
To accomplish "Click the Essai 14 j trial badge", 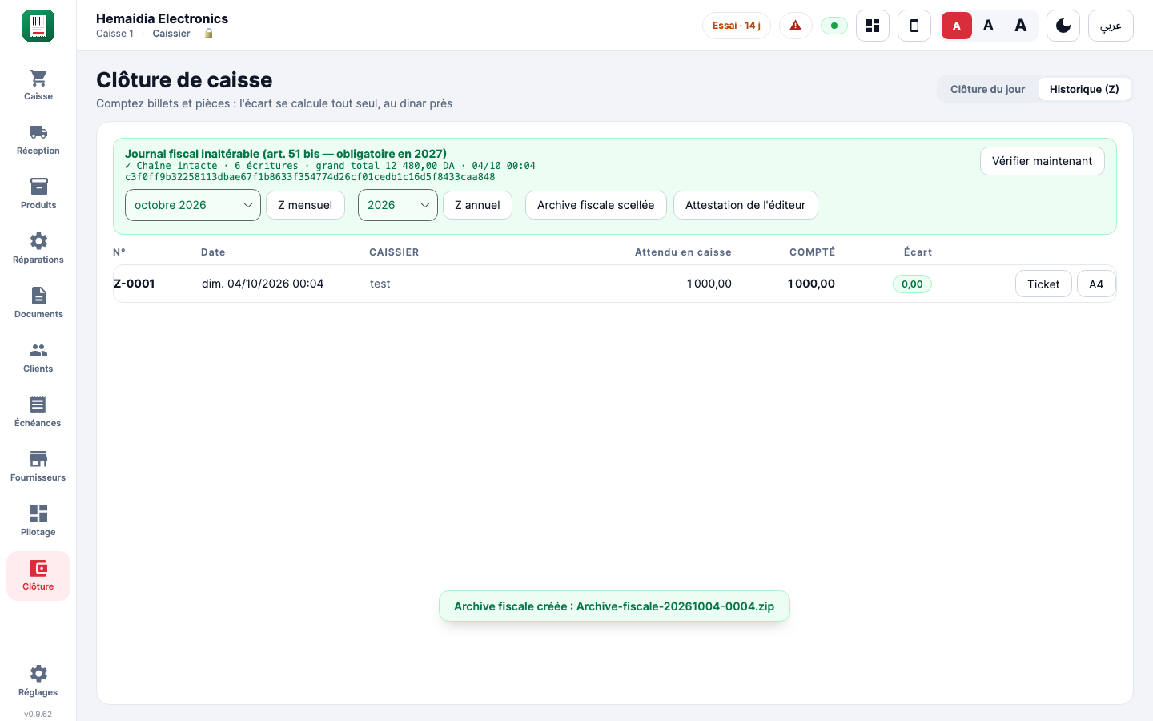I will 737,26.
